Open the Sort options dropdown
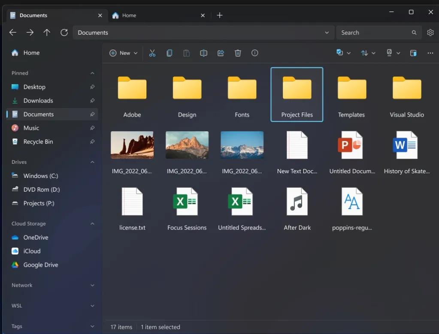The image size is (439, 334). (x=368, y=53)
